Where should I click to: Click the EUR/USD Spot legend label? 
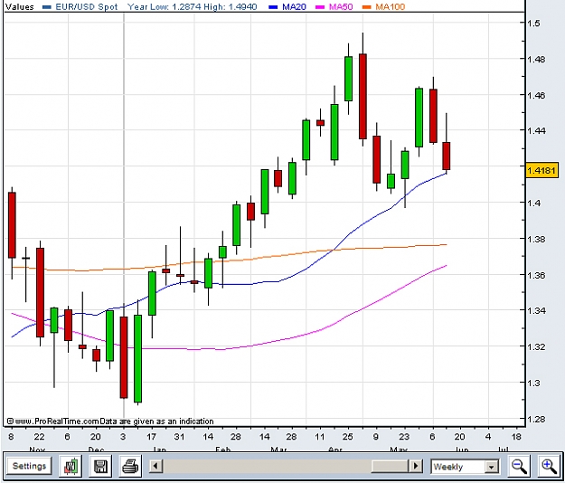click(87, 6)
